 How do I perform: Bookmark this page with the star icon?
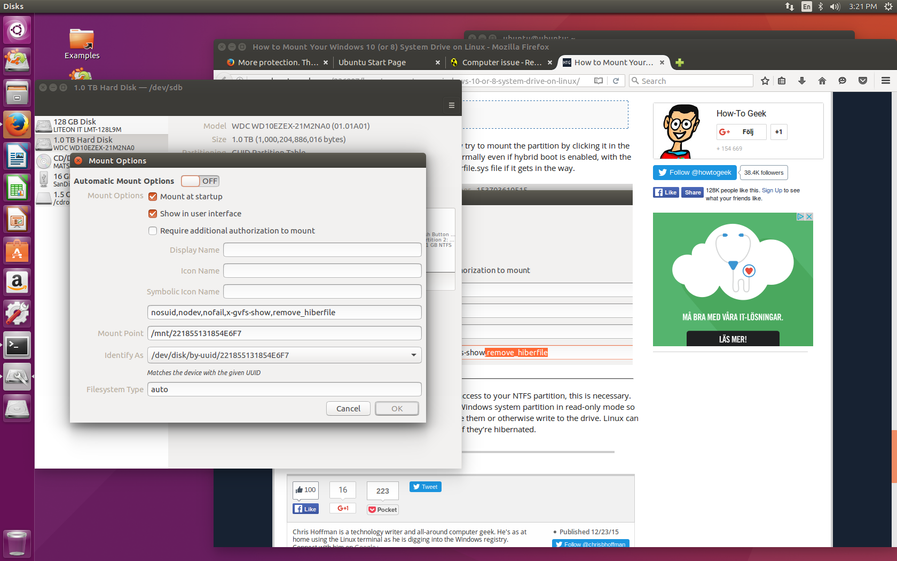tap(765, 81)
